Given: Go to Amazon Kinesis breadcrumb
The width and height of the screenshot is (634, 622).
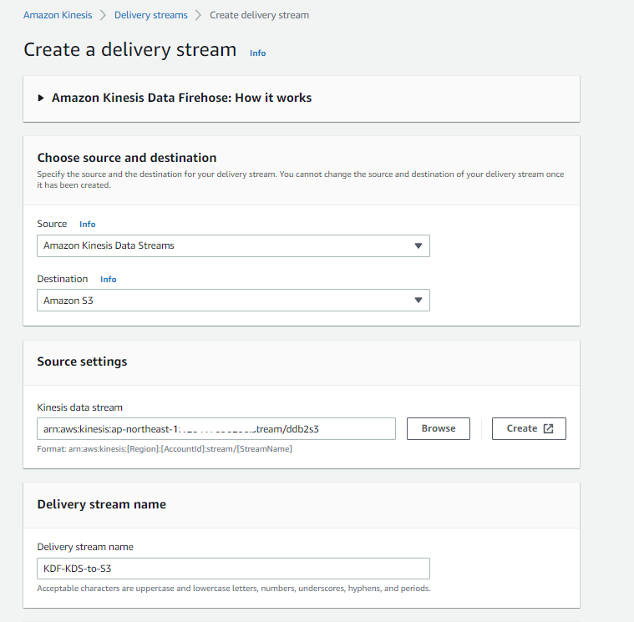Looking at the screenshot, I should click(x=58, y=15).
